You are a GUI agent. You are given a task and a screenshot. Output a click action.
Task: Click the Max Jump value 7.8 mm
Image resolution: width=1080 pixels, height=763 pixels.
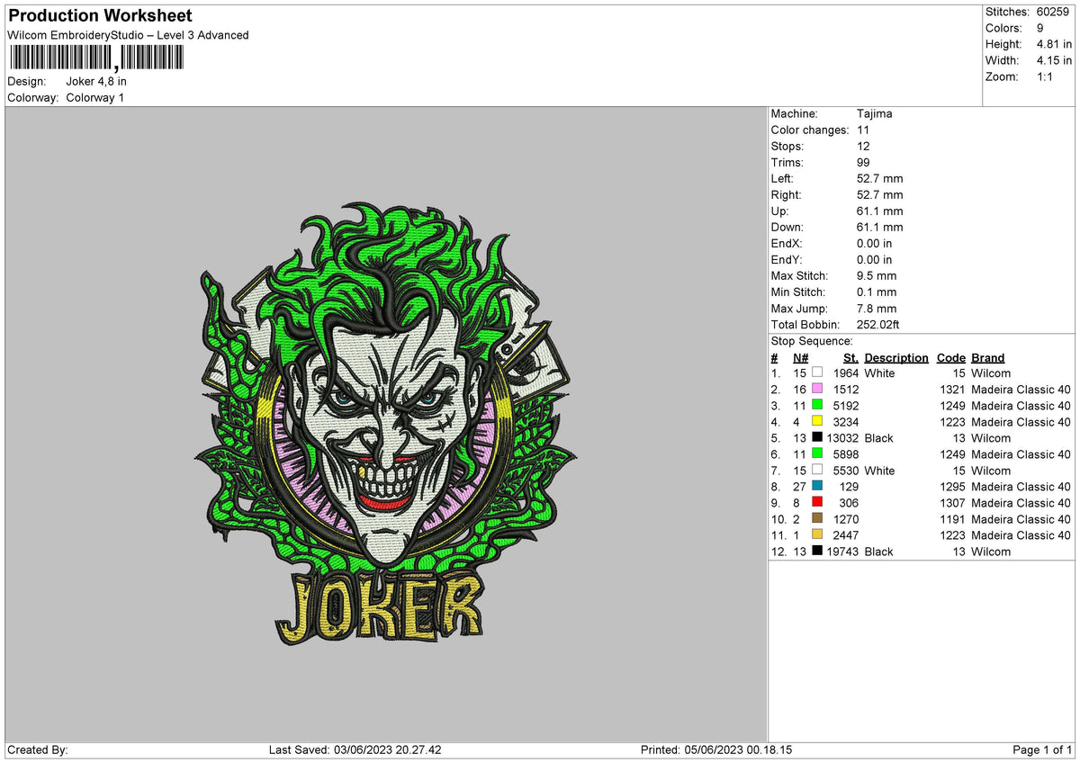click(x=877, y=309)
